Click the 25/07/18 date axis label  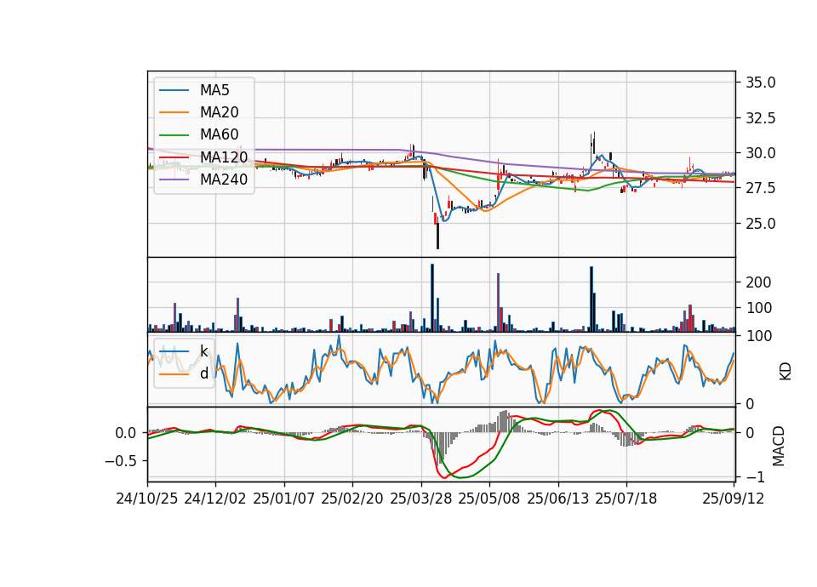click(x=626, y=499)
